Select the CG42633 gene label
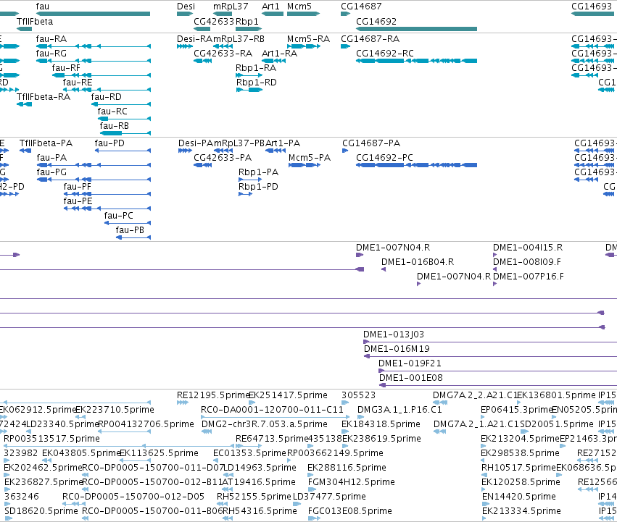Viewport: 617px width, 522px height. tap(214, 21)
